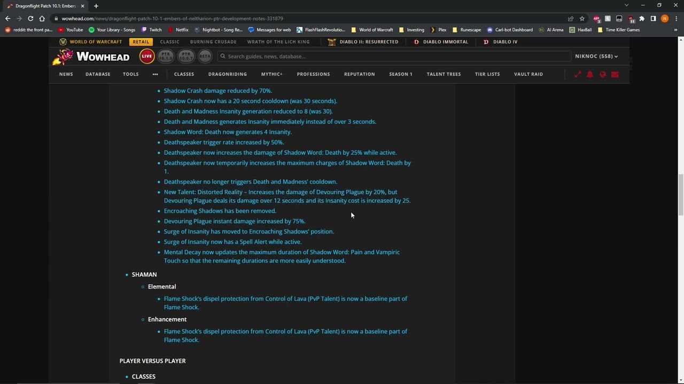Open the MYTHIC+ menu
This screenshot has height=384, width=684.
(272, 74)
